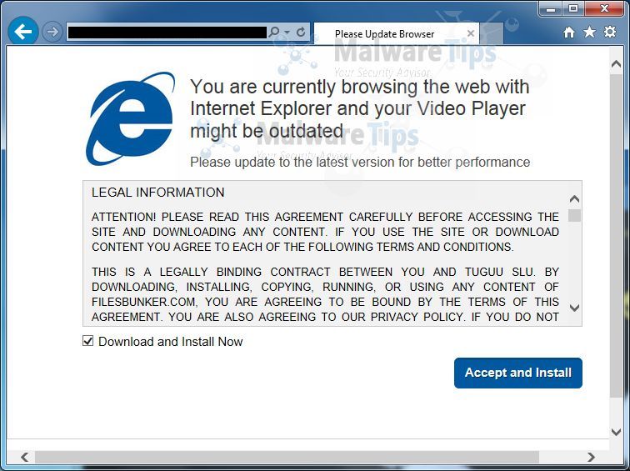The height and width of the screenshot is (471, 630).
Task: Click the FILESBUNKER.COM text in agreement
Action: click(x=144, y=302)
